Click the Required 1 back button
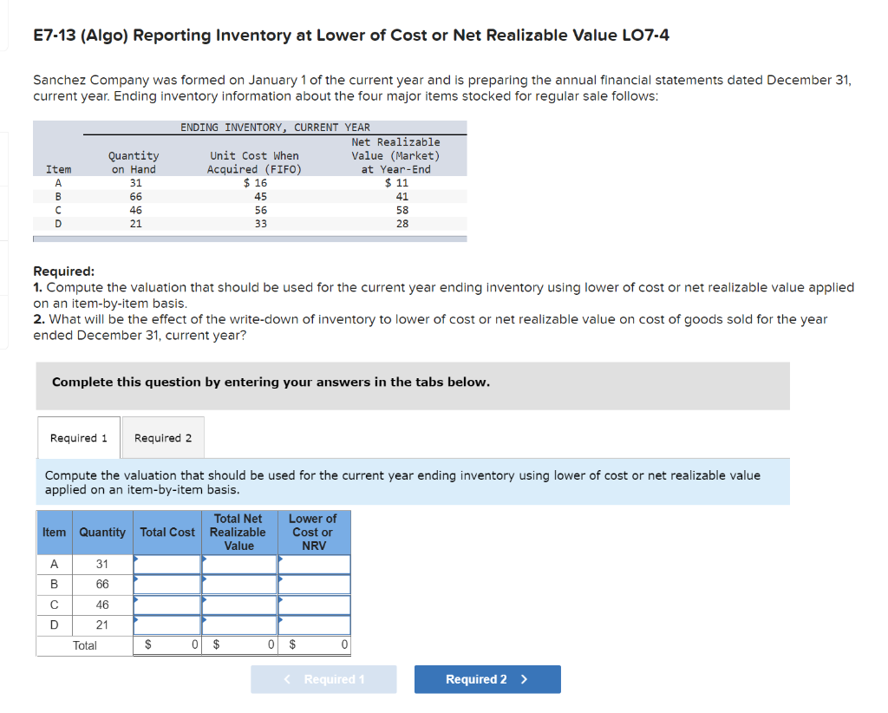 [x=323, y=679]
